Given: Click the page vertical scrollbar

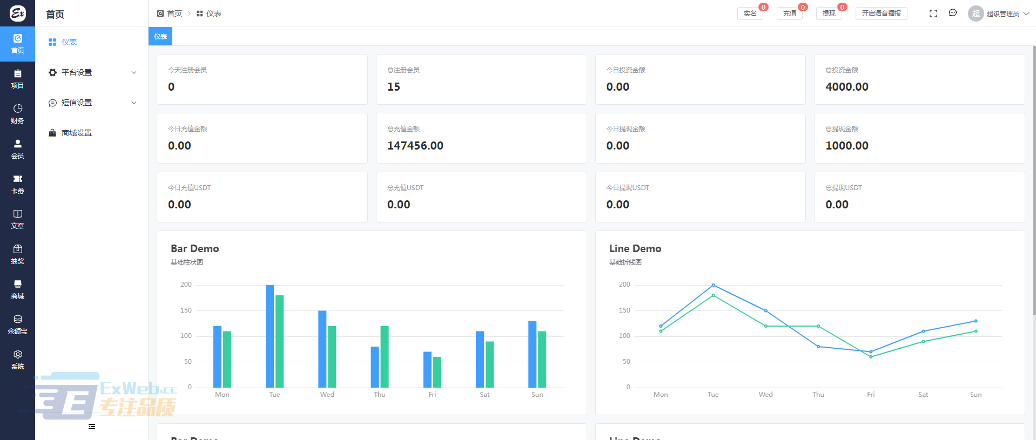Looking at the screenshot, I should pos(1034,180).
